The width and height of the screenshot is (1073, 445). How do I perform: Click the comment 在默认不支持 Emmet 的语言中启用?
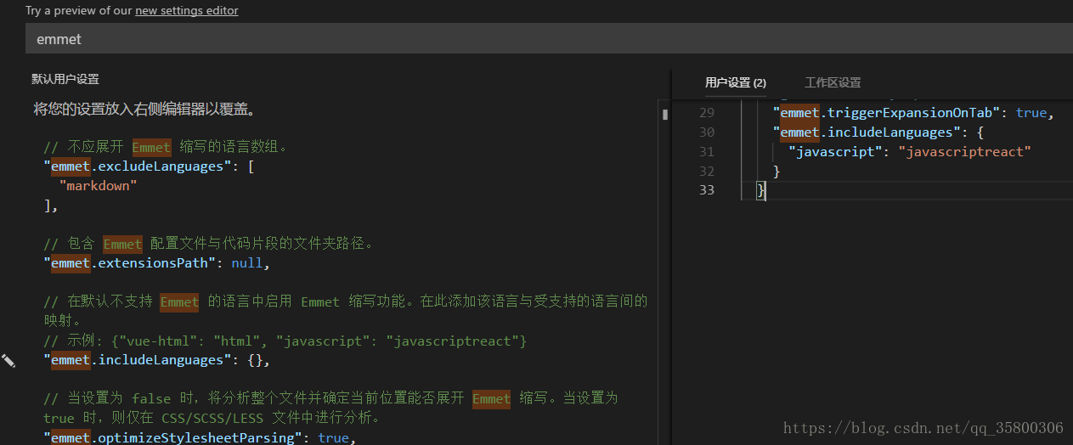(346, 311)
